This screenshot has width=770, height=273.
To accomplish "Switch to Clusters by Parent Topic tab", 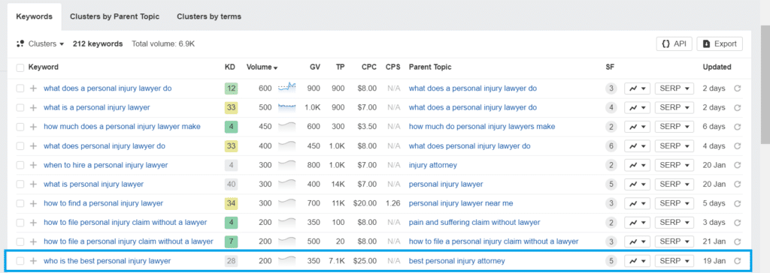I will [114, 16].
